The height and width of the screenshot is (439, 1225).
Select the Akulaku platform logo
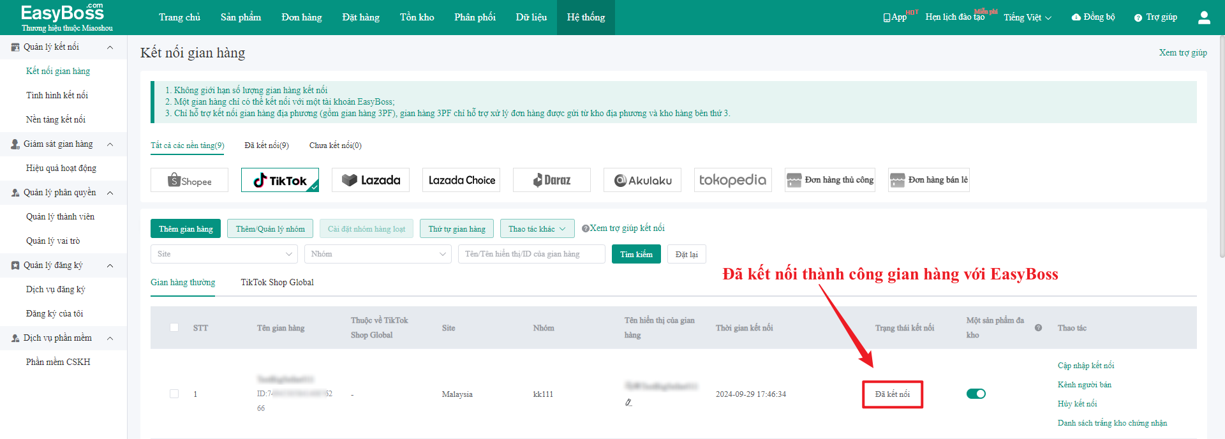click(642, 180)
